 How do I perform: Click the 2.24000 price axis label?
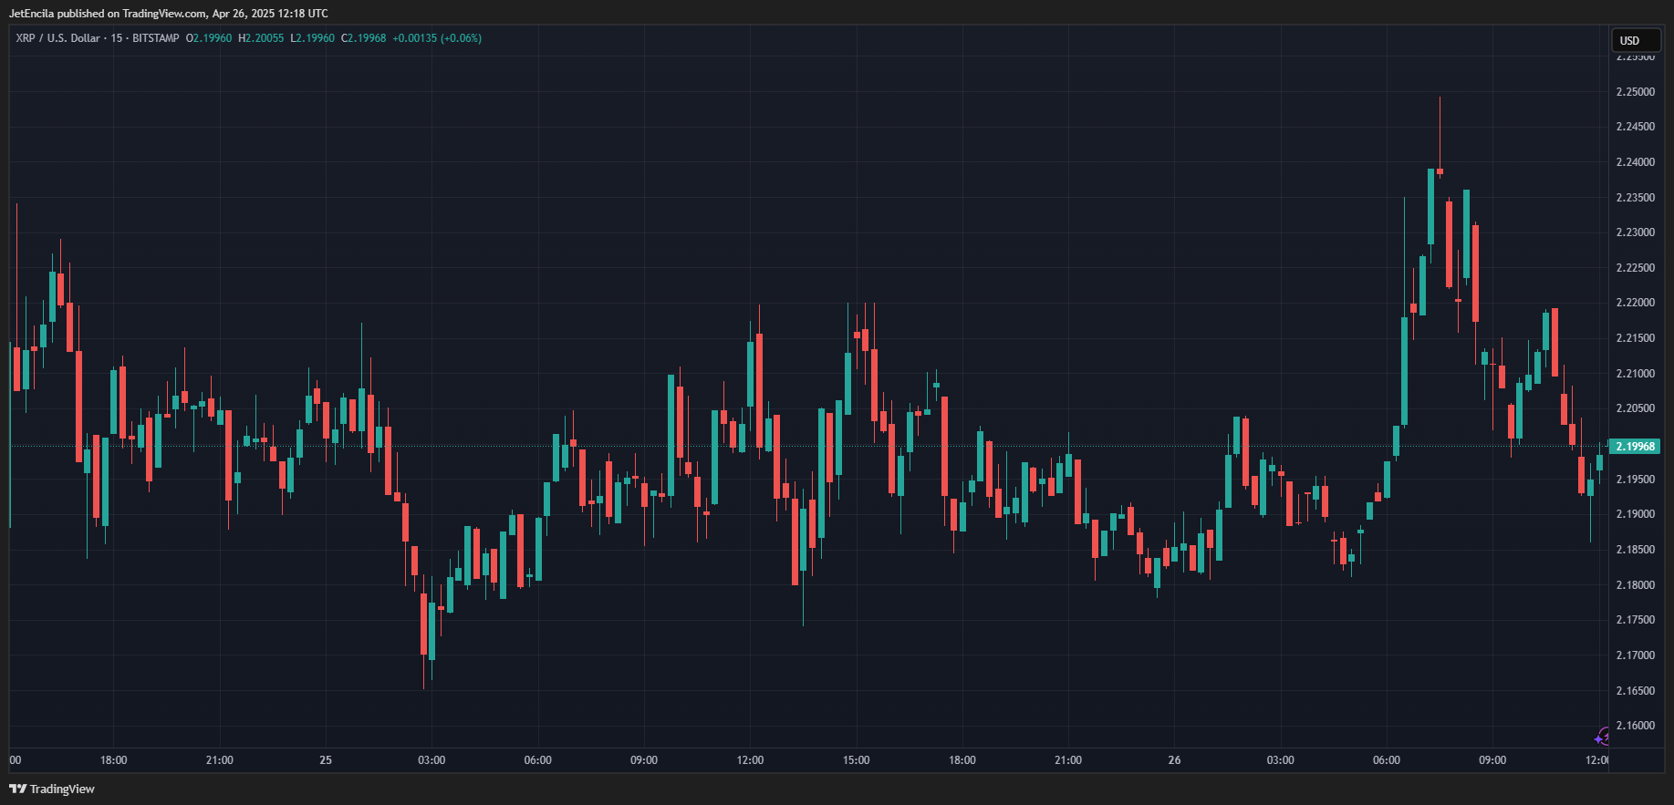click(x=1635, y=162)
